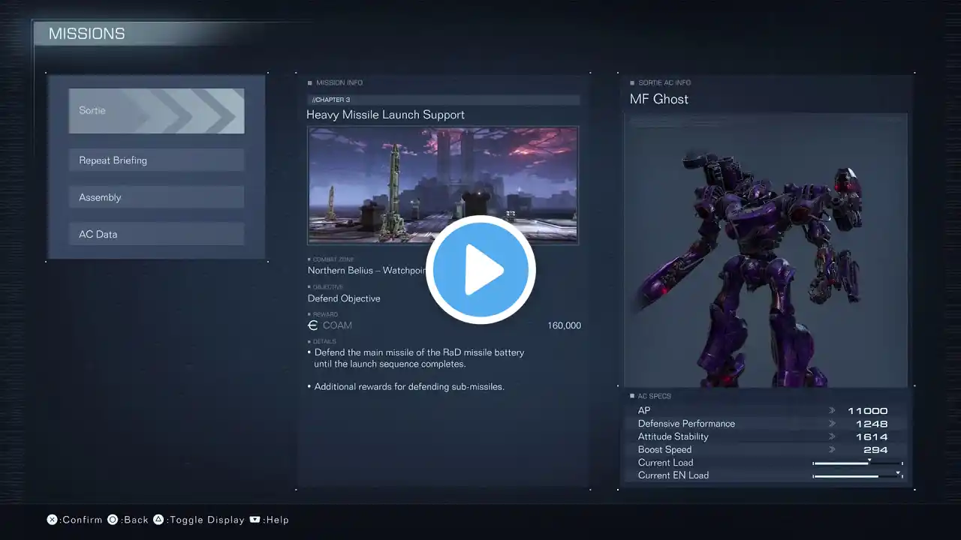Image resolution: width=961 pixels, height=540 pixels.
Task: Click the Current EN Load label
Action: click(673, 475)
